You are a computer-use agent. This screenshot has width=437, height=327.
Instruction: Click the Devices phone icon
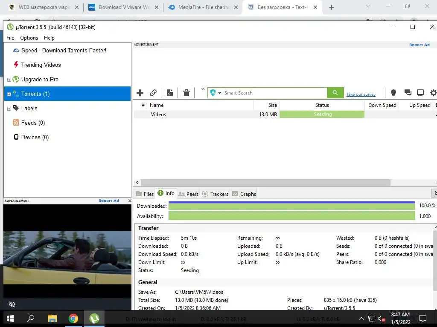pos(16,137)
